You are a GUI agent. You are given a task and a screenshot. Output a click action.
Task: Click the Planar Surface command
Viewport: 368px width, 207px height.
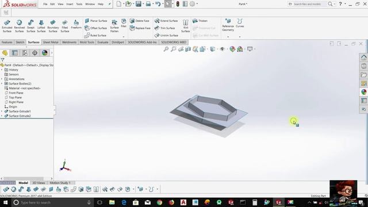tap(96, 21)
